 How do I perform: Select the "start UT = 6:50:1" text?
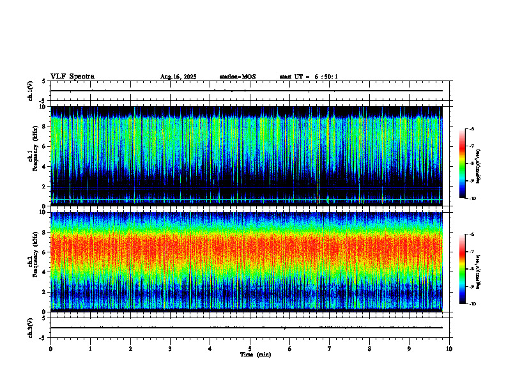tap(309, 77)
